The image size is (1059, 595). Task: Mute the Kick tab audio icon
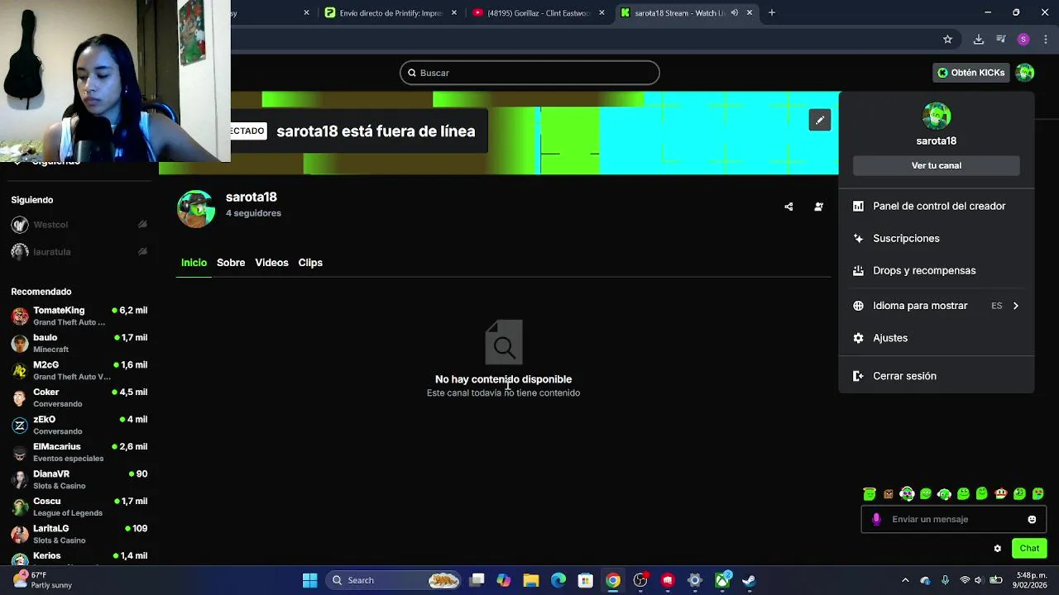tap(734, 12)
